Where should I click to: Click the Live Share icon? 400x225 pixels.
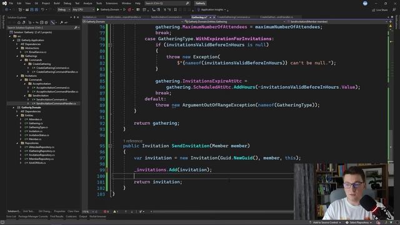pos(374,10)
